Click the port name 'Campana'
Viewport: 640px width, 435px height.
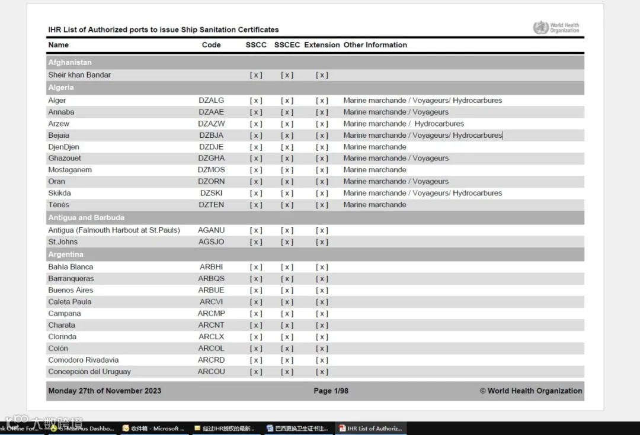point(65,314)
